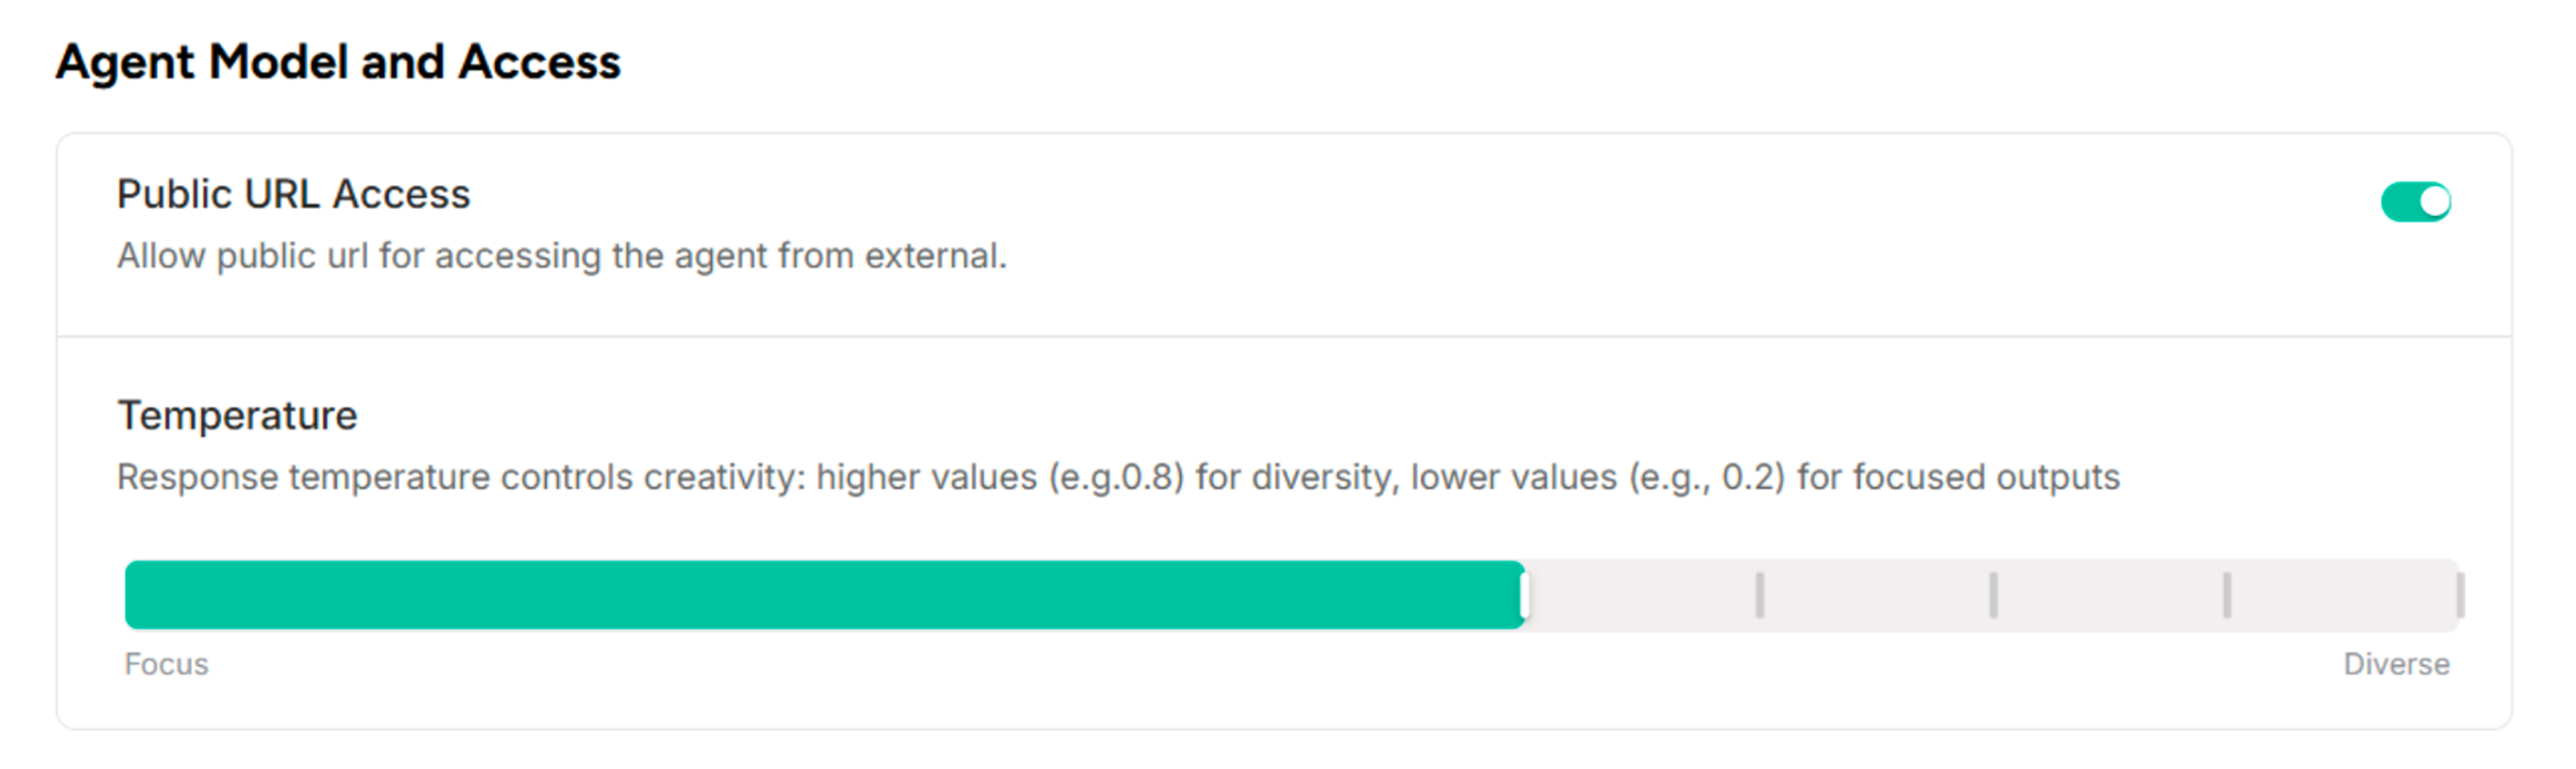
Task: Set temperature to the second tick after handle
Action: (x=1993, y=595)
